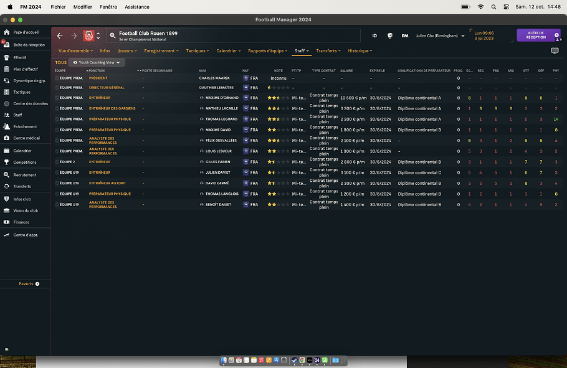Open the Compétitions trophy sidebar item
567x368 pixels.
[x=25, y=162]
